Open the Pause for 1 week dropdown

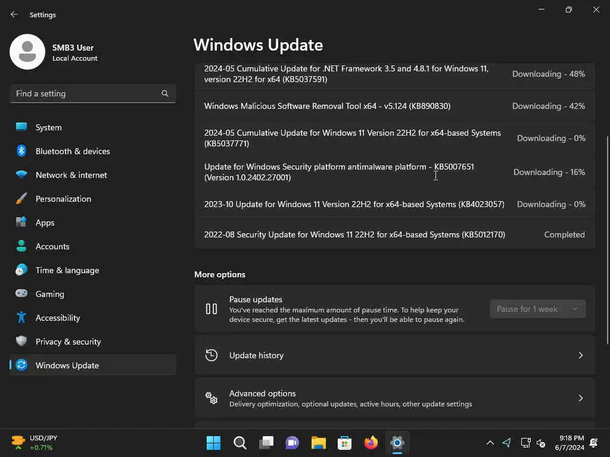[x=537, y=309]
